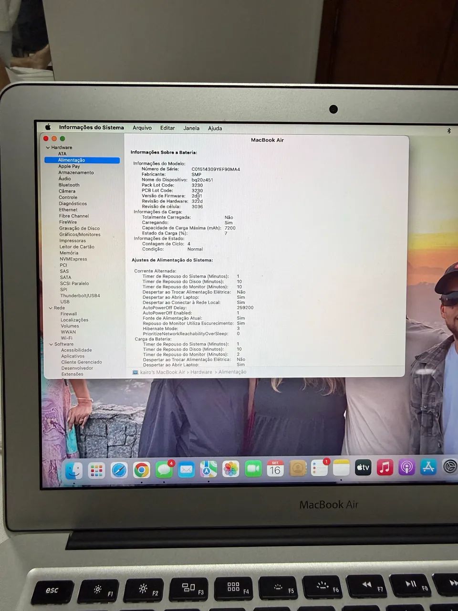458x611 pixels.
Task: Select Gráficos/Monitores in the sidebar
Action: pos(80,235)
